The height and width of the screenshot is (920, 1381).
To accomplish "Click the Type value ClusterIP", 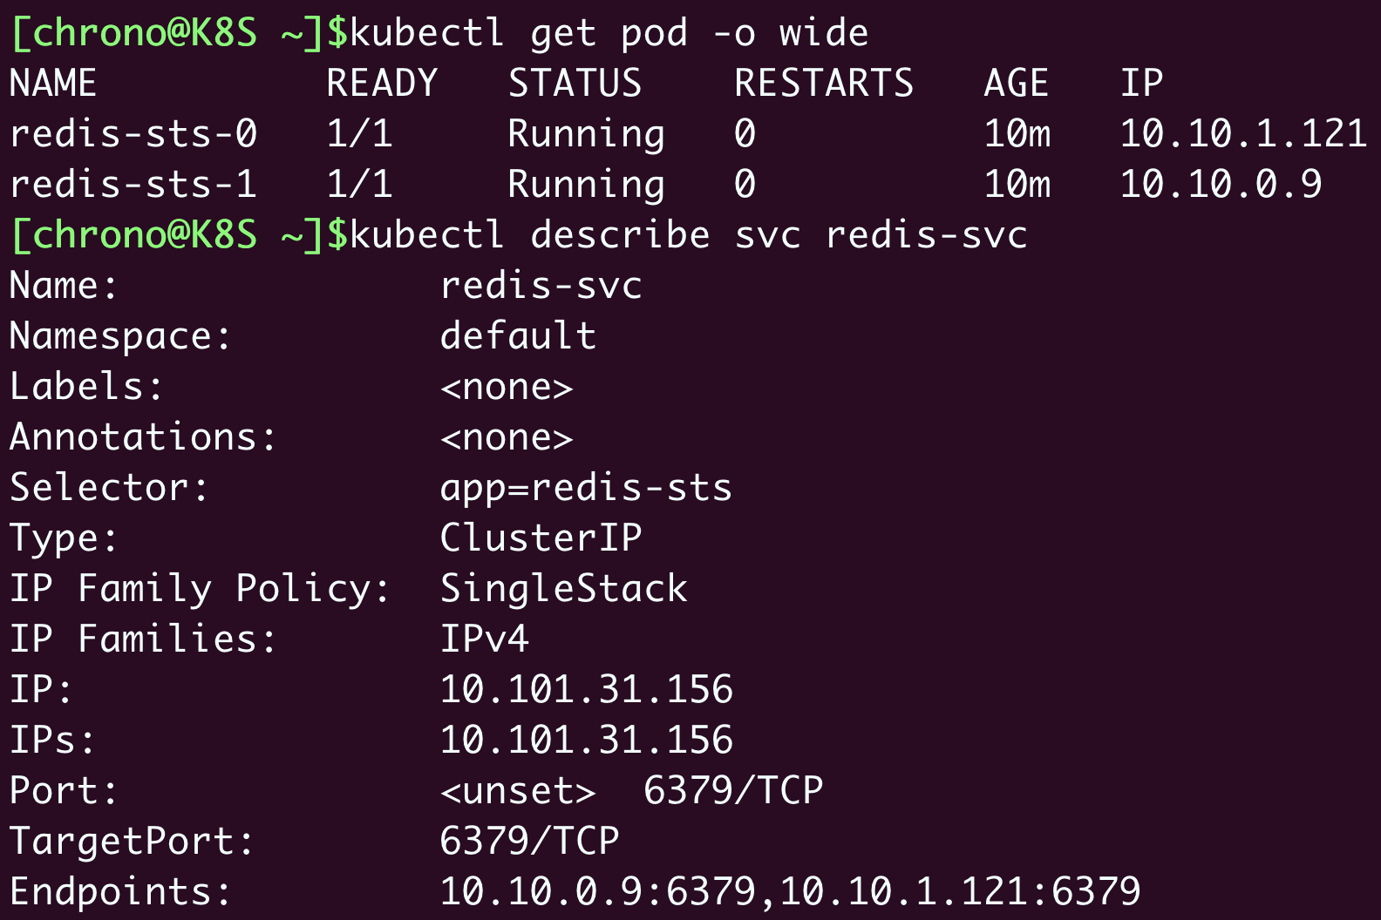I will pyautogui.click(x=541, y=538).
